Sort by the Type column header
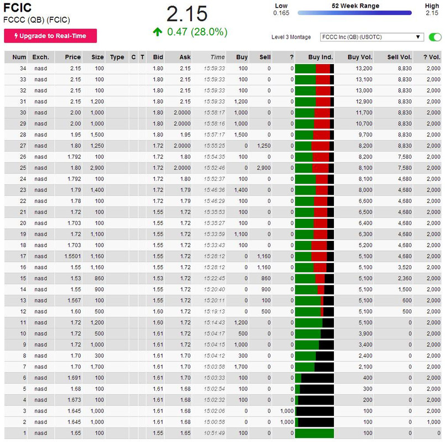The image size is (445, 442). [x=117, y=57]
